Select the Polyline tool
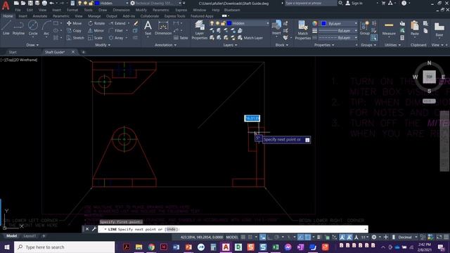Viewport: 450px width, 253px height. pyautogui.click(x=18, y=28)
